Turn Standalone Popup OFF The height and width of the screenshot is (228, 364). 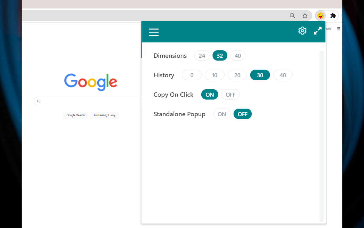pyautogui.click(x=243, y=114)
